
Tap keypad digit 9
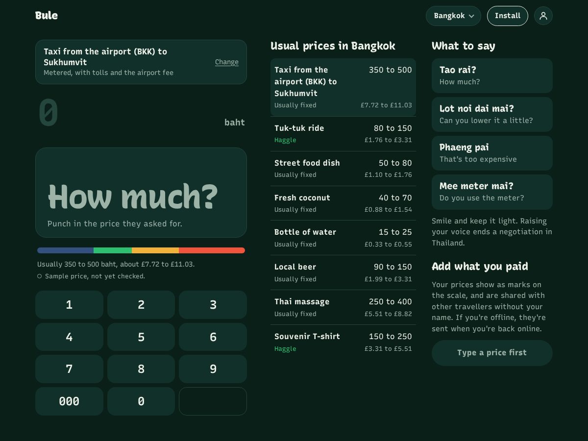pyautogui.click(x=213, y=369)
